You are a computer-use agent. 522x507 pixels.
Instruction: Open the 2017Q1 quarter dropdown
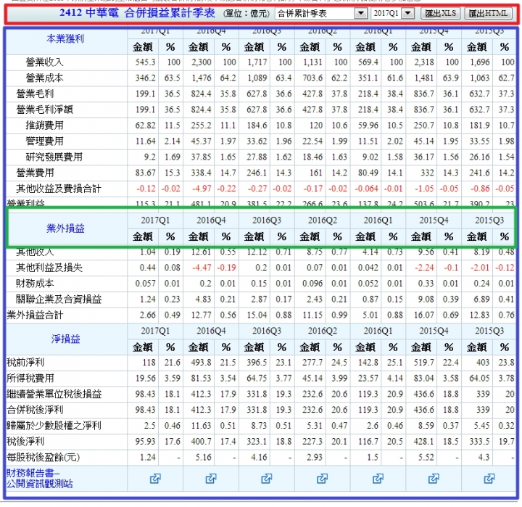[x=392, y=14]
